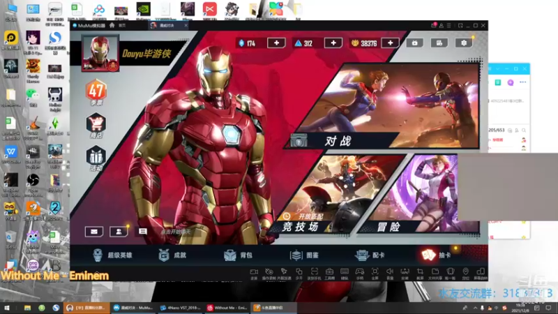Add gold with plus beside 38376

391,43
